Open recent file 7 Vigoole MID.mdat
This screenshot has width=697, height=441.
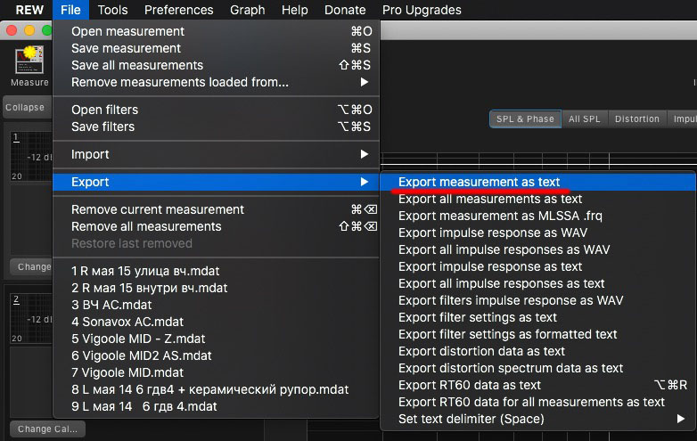tap(127, 372)
